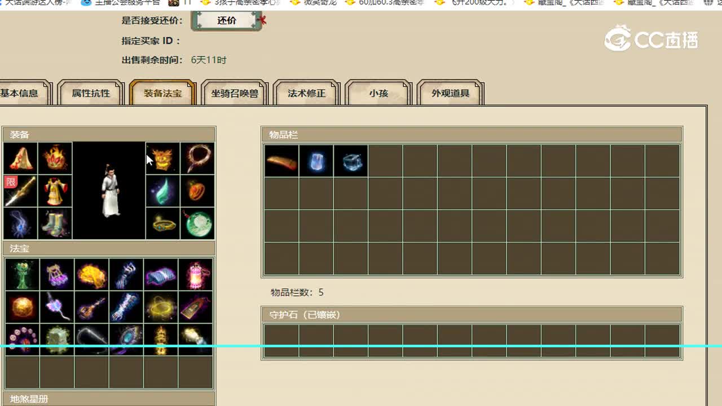Screen dimensions: 722x406
Task: Click the 装备 section header
Action: 109,135
